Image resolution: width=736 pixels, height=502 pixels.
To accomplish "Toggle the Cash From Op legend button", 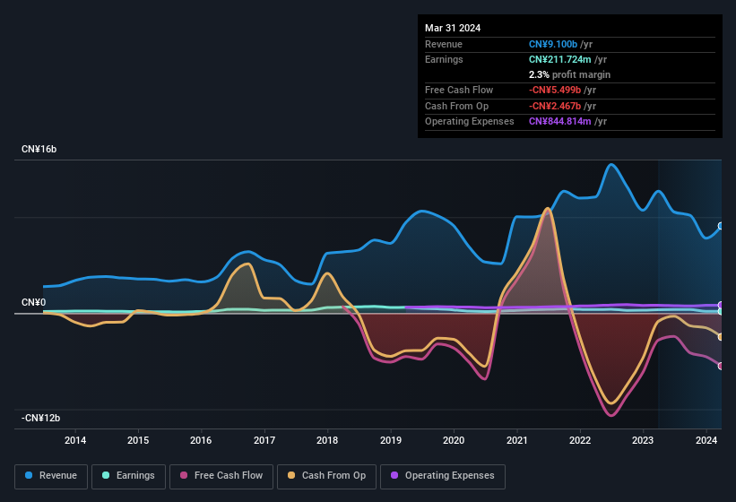I will tap(326, 476).
